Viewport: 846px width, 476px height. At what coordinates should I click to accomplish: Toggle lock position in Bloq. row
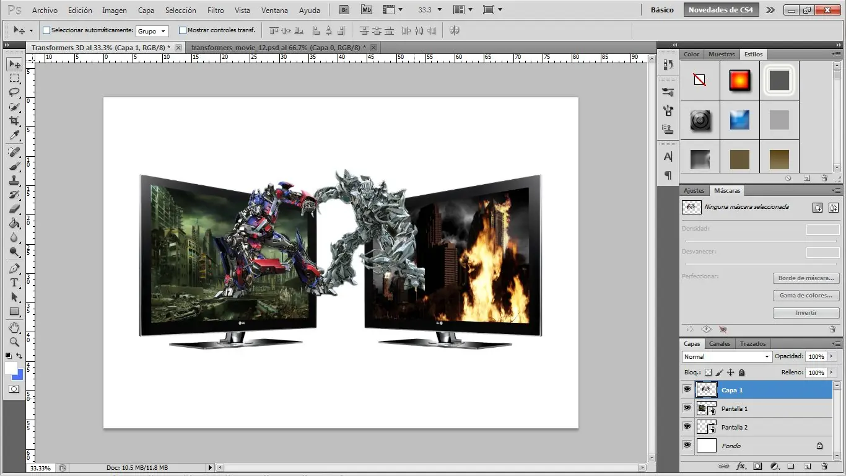[x=730, y=372]
